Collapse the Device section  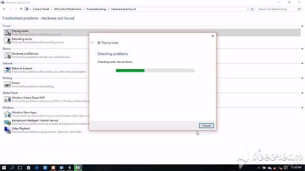302,48
